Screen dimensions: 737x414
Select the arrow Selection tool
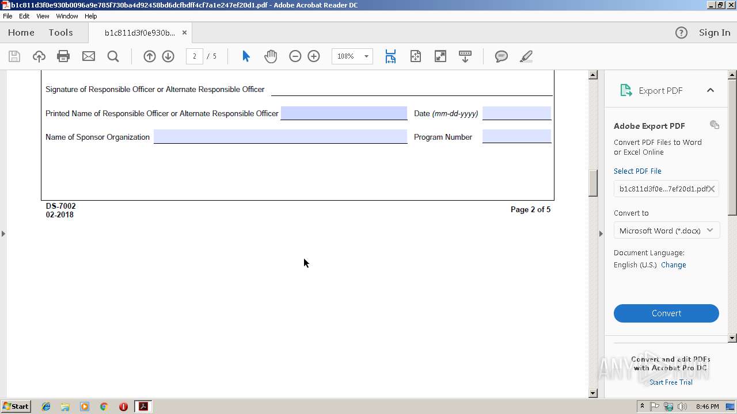pos(246,56)
